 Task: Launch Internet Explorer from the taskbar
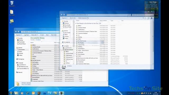pyautogui.click(x=28, y=93)
